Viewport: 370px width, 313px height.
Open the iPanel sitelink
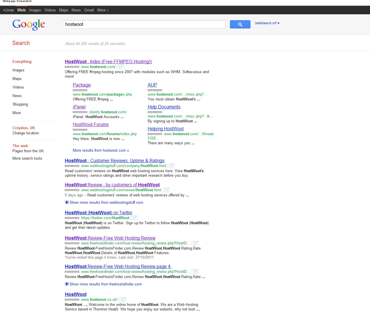tap(79, 107)
